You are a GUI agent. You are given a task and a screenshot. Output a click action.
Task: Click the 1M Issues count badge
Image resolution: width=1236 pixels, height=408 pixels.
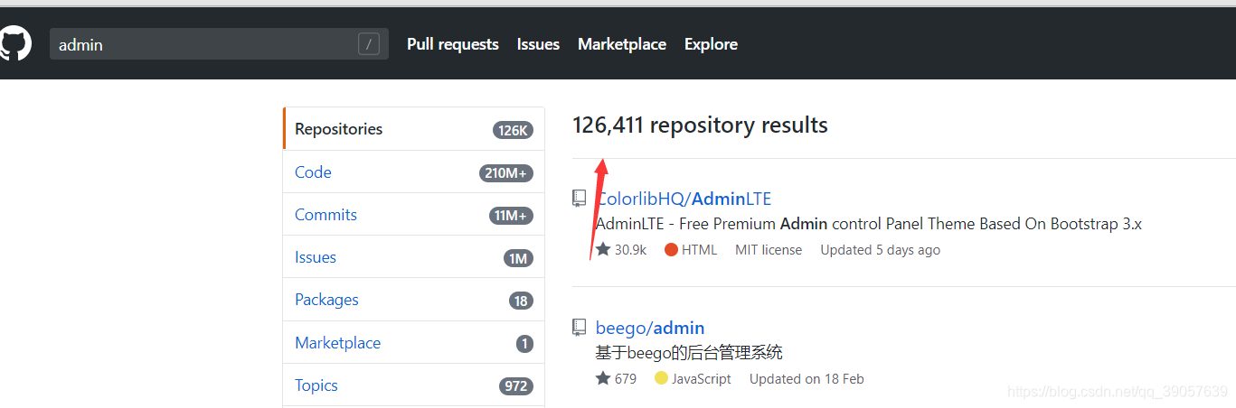[x=518, y=259]
